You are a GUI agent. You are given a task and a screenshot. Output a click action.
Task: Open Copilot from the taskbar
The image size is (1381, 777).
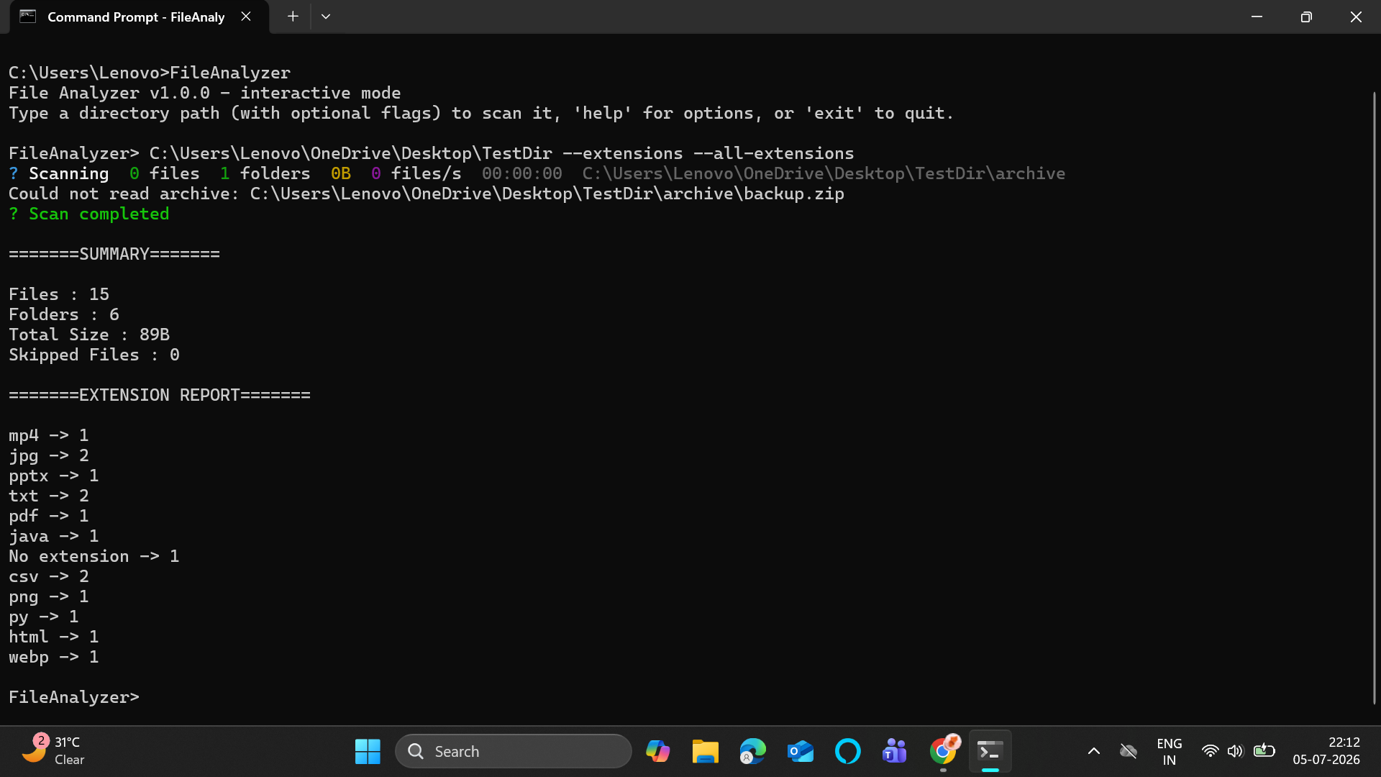click(x=657, y=751)
